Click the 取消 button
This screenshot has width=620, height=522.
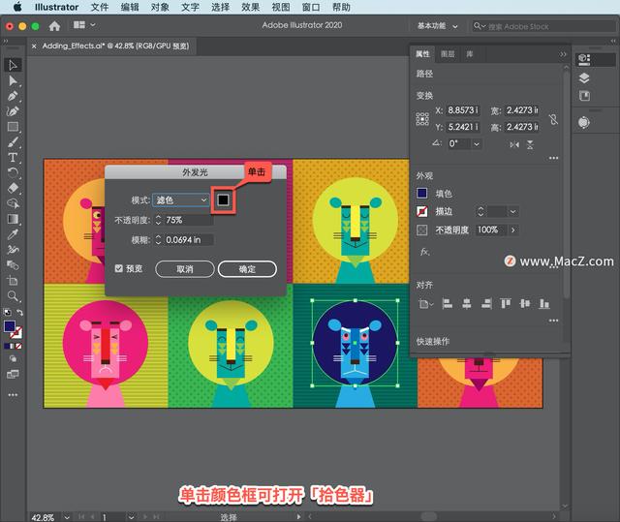click(184, 269)
